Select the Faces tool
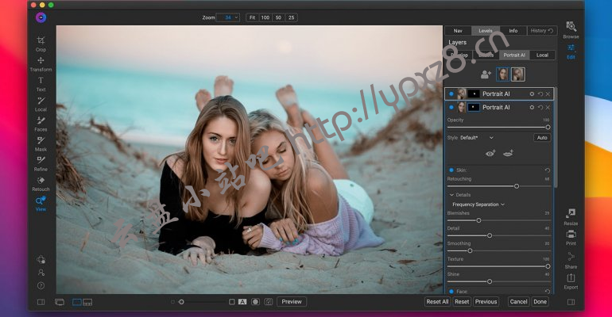Viewport: 612px width, 317px height. pos(41,124)
